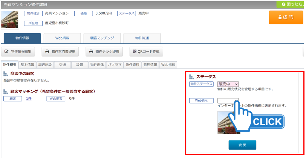Select the 管理情報 sub-tab
Image resolution: width=306 pixels, height=158 pixels.
tap(150, 65)
